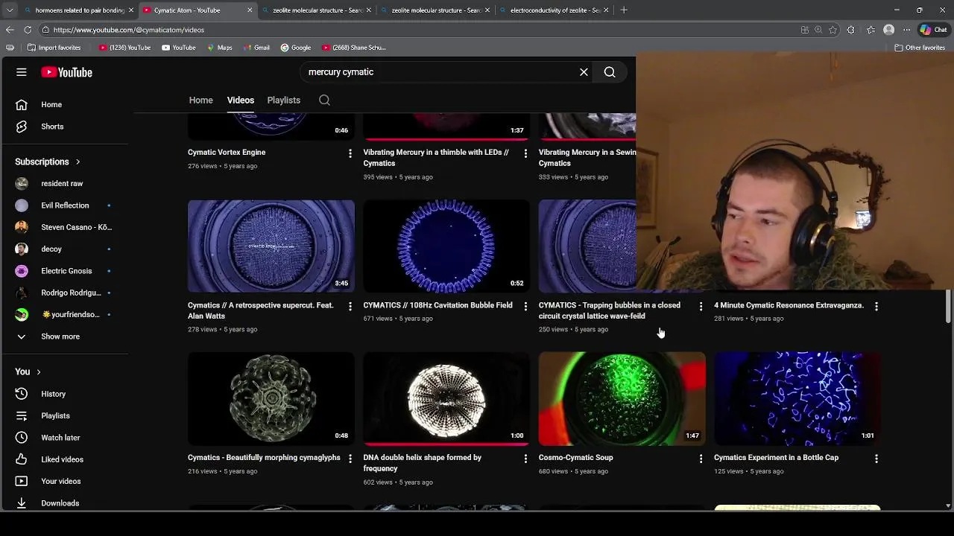954x536 pixels.
Task: Switch to electroconductivity of zeolite tab
Action: tap(555, 10)
